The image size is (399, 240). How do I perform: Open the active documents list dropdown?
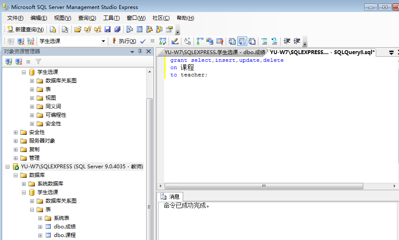point(391,52)
